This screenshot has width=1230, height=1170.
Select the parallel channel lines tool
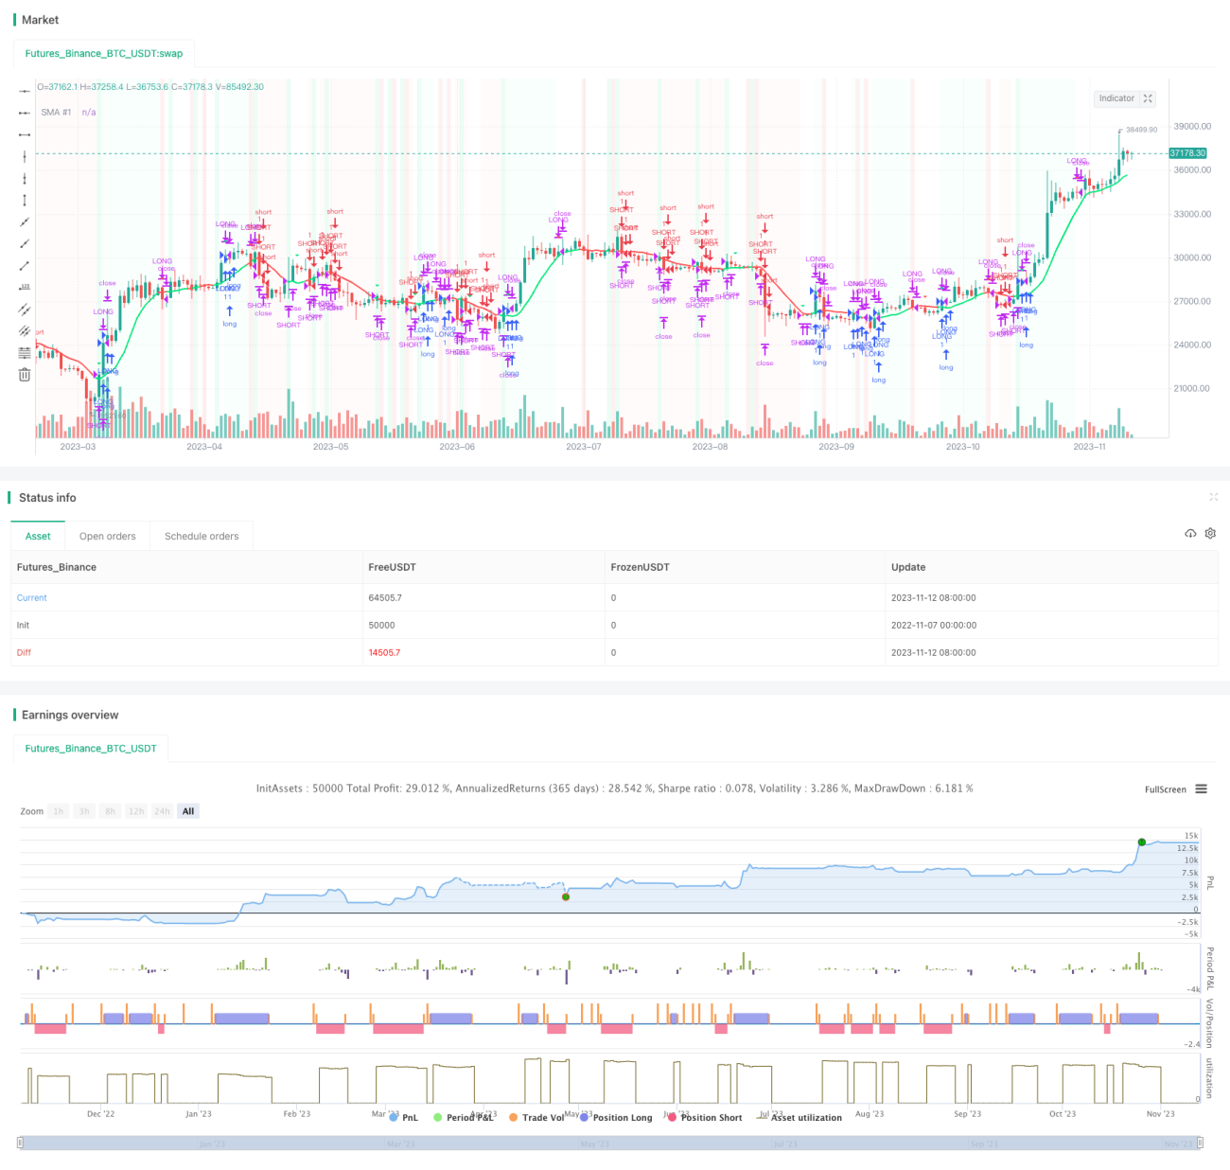click(x=25, y=309)
